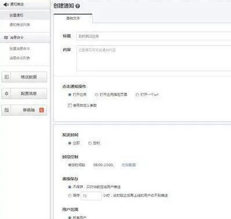This screenshot has width=231, height=219.
Task: Open 消息命令列表 in the sidebar
Action: [x=20, y=58]
